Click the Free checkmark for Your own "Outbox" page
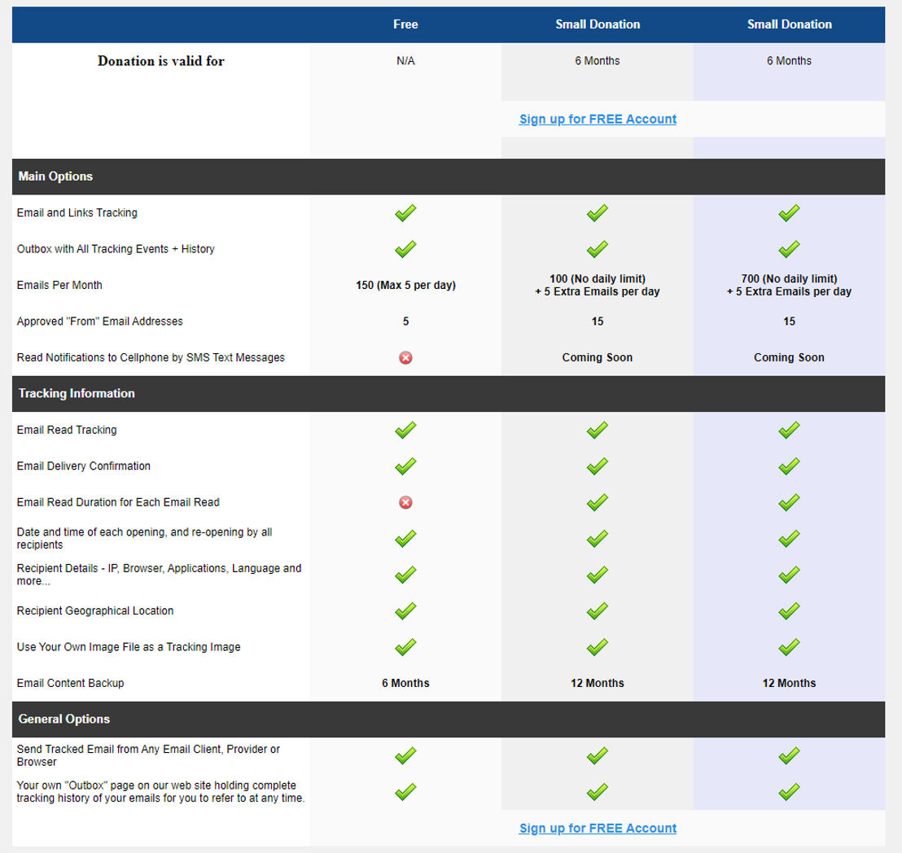The height and width of the screenshot is (853, 902). click(x=405, y=791)
